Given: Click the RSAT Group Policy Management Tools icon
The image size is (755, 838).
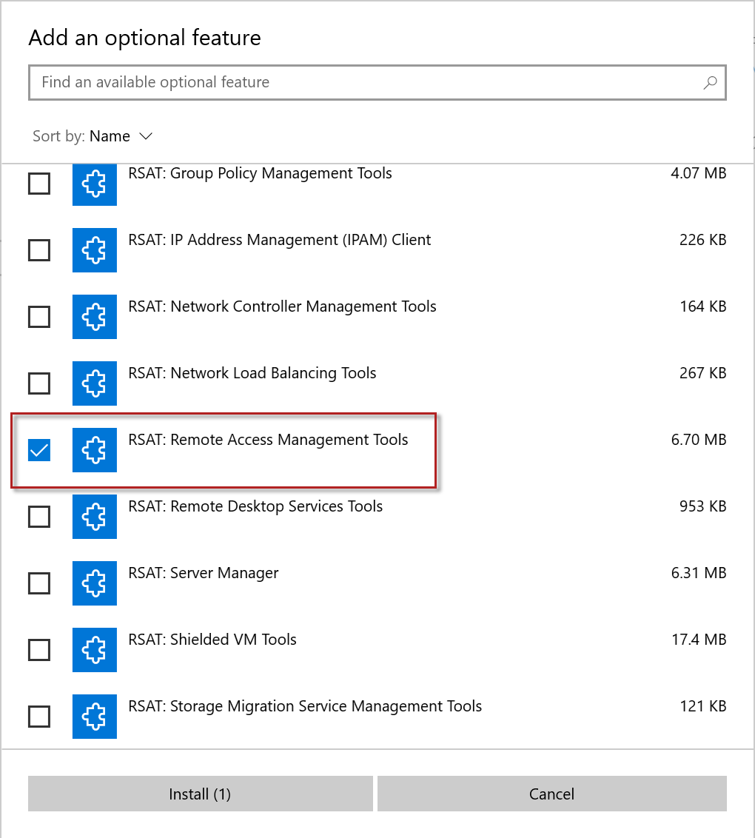Looking at the screenshot, I should coord(94,184).
